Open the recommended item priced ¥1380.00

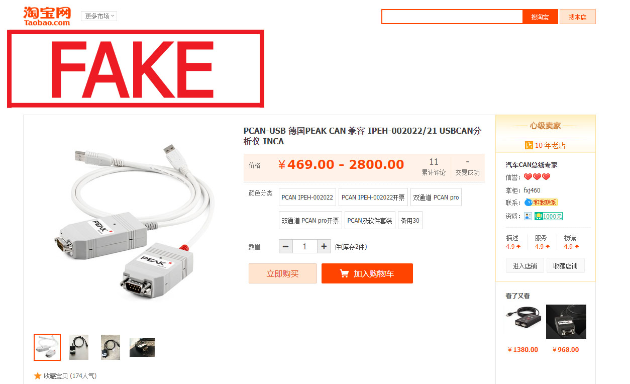(523, 322)
